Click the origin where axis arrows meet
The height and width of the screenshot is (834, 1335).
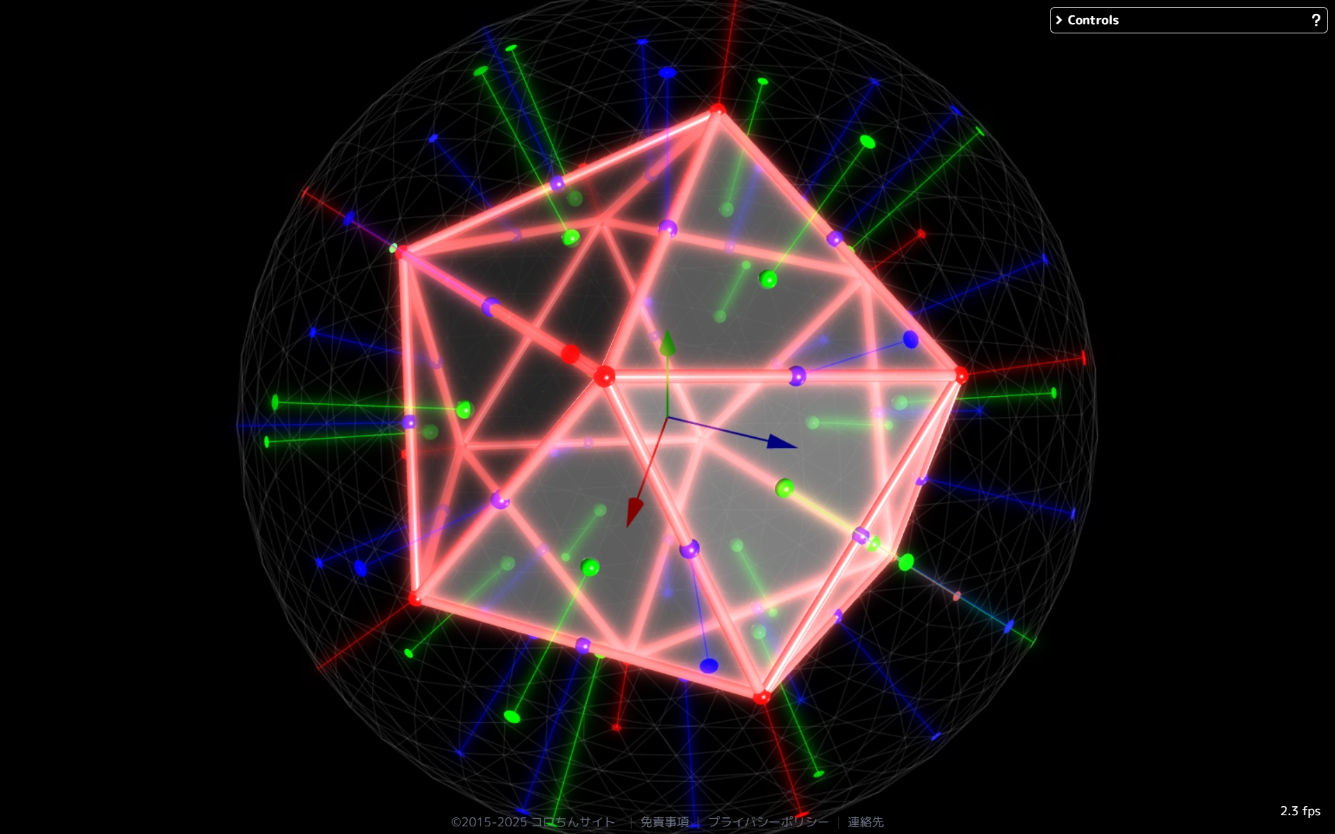[667, 417]
